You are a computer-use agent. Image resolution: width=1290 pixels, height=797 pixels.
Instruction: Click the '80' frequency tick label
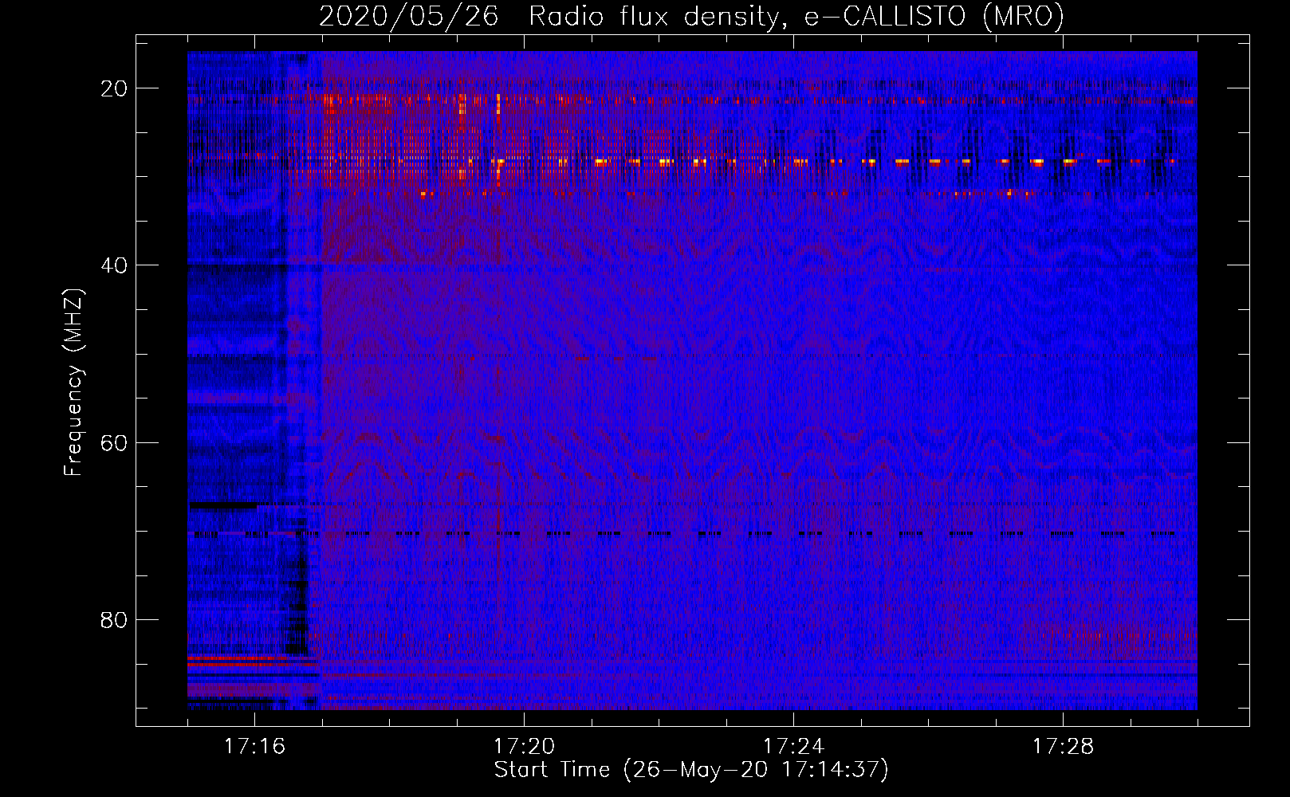[114, 619]
